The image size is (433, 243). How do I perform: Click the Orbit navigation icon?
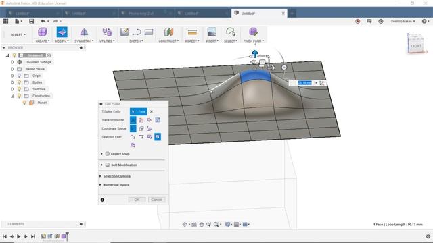(185, 225)
